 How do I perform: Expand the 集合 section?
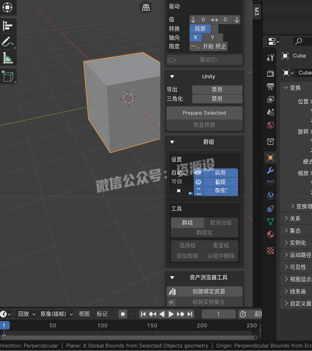pyautogui.click(x=286, y=230)
